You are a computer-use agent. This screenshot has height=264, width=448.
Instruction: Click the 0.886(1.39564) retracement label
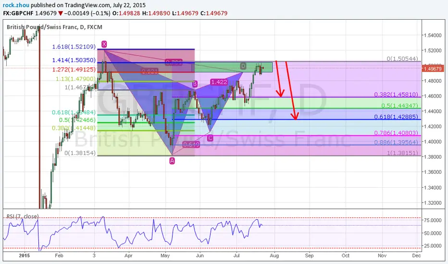coord(396,142)
